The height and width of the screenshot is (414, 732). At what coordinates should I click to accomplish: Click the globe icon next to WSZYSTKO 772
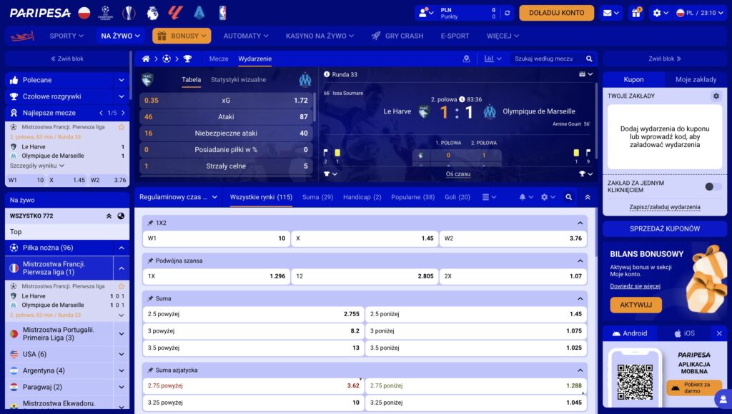click(x=121, y=216)
